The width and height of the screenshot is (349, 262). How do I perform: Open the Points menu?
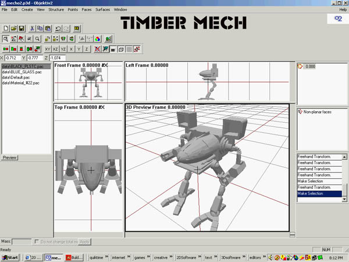[x=73, y=9]
